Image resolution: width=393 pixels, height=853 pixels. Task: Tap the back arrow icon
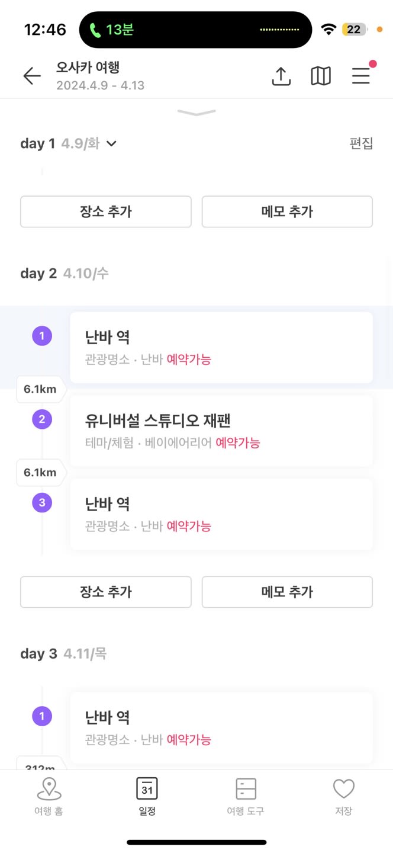32,76
